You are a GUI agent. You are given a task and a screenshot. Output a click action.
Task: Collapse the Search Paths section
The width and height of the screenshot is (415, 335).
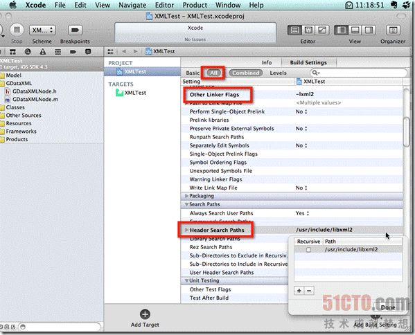coord(186,204)
